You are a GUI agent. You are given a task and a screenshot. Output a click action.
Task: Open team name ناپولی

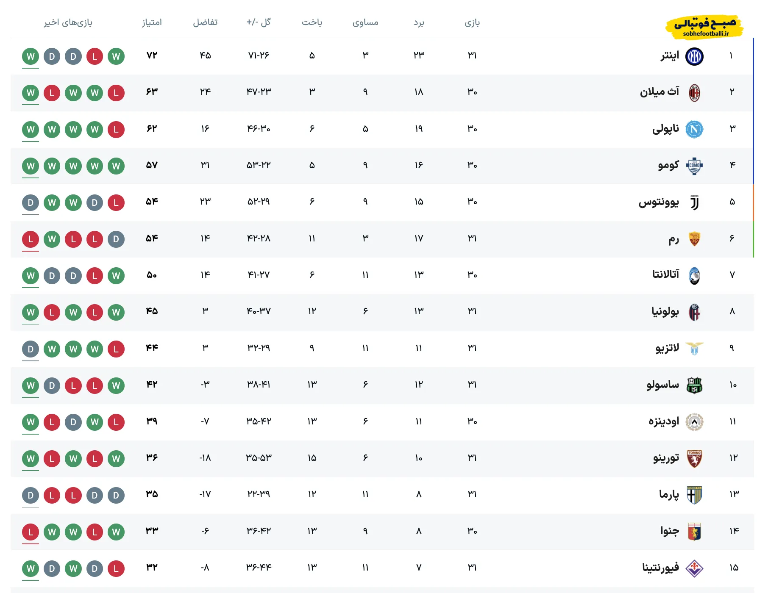tap(665, 128)
